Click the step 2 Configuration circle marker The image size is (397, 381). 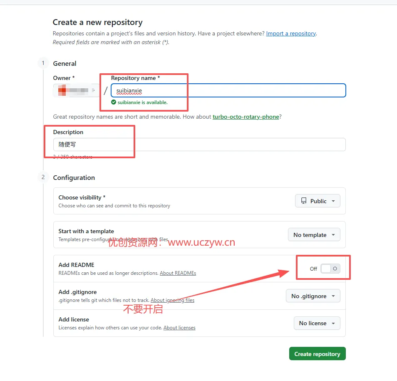tap(43, 177)
